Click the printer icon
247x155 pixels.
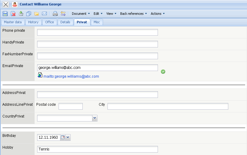(x=55, y=14)
